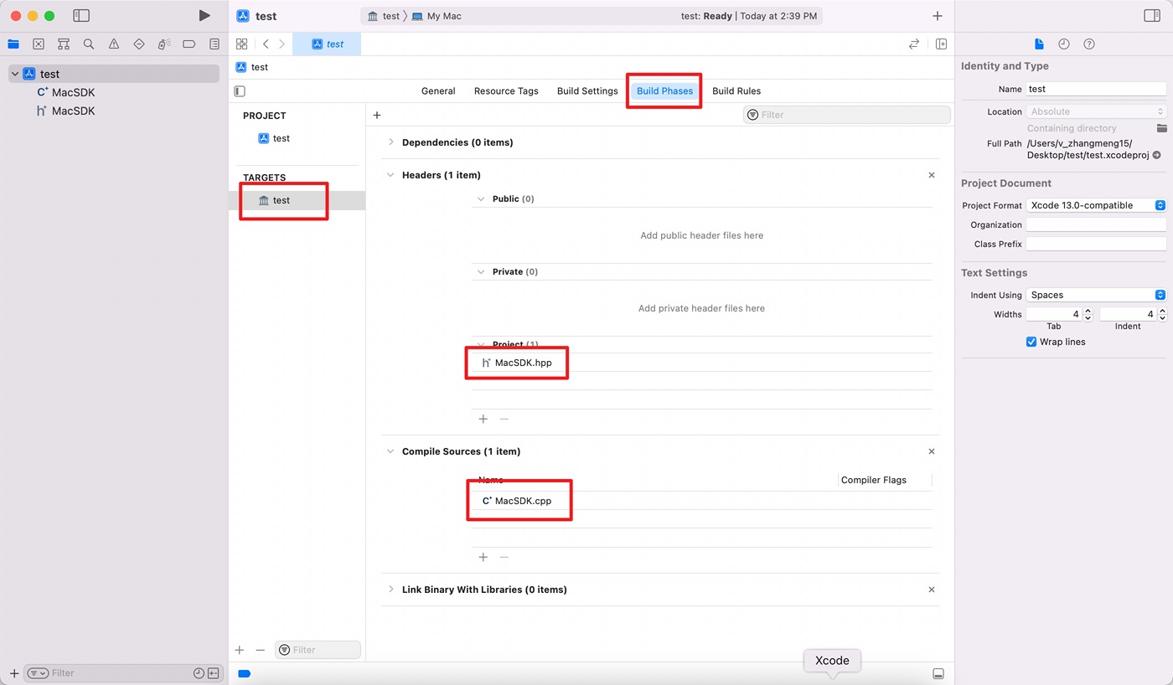Increment the Indent width stepper

click(1162, 311)
